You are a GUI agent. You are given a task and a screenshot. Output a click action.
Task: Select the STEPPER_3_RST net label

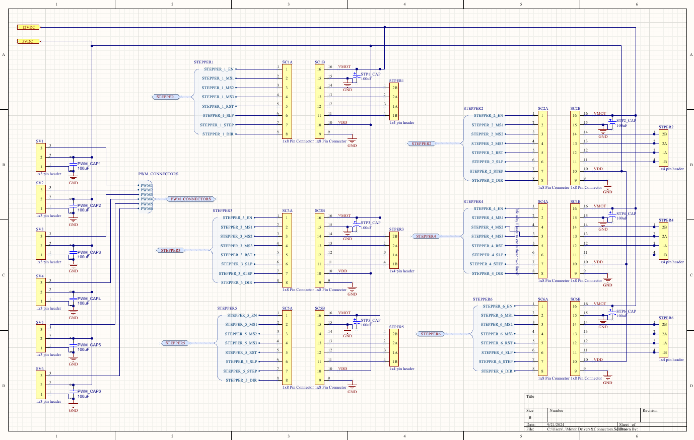pyautogui.click(x=237, y=255)
